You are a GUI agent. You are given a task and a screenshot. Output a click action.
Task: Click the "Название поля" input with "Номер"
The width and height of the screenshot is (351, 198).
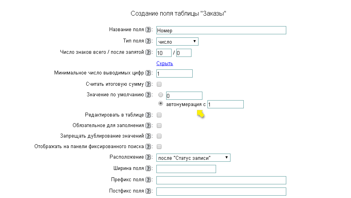pyautogui.click(x=221, y=30)
